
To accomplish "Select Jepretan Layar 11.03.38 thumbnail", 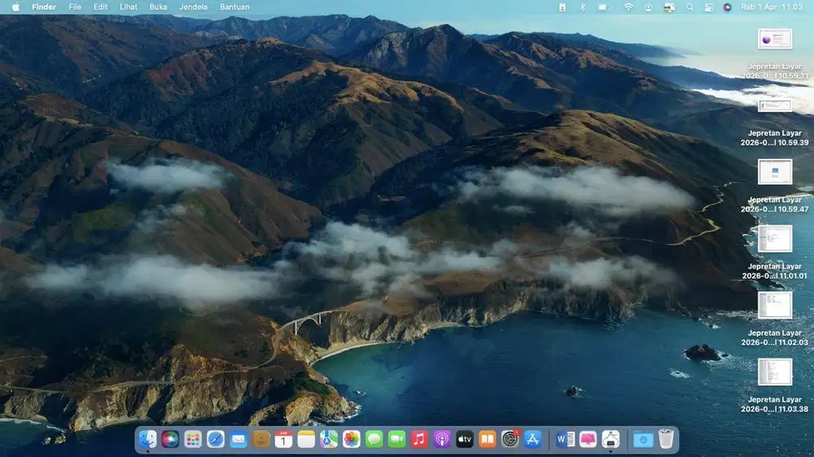I will (x=775, y=372).
